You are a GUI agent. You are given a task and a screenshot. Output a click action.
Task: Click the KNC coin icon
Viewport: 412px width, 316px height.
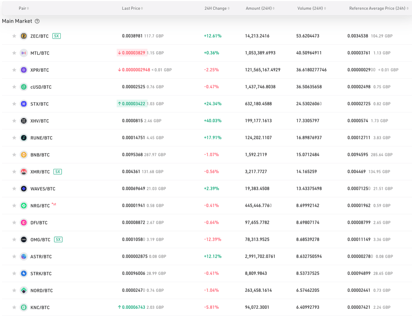tap(24, 307)
